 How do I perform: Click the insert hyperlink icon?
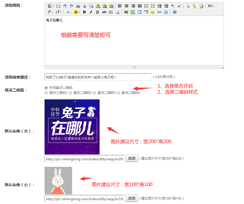click(159, 12)
